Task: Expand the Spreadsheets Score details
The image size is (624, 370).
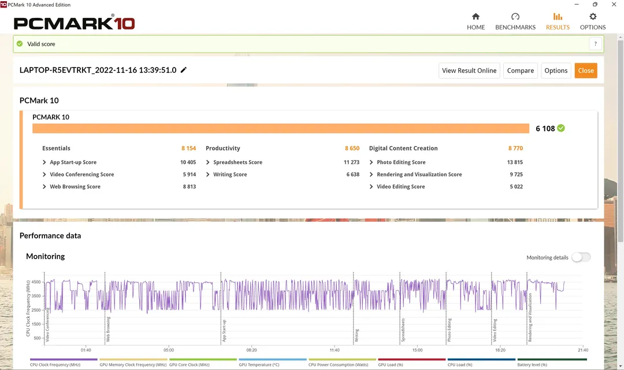Action: coord(208,162)
